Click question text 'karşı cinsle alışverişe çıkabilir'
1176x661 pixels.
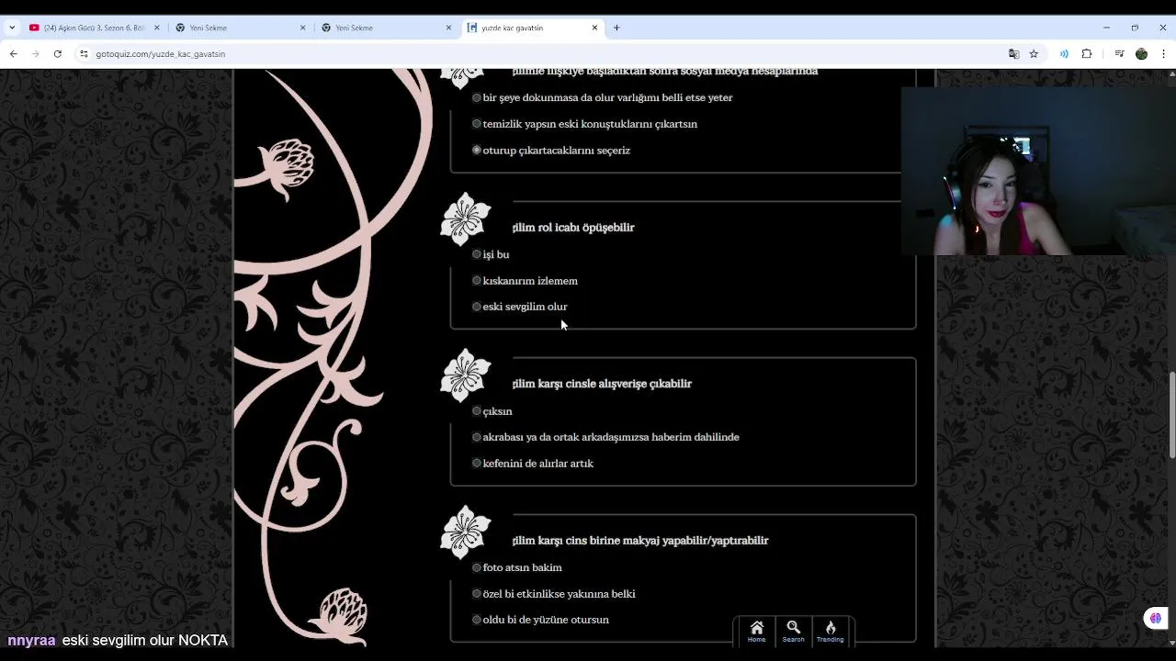coord(616,384)
